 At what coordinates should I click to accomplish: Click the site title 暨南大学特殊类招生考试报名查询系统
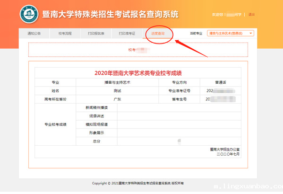point(111,14)
